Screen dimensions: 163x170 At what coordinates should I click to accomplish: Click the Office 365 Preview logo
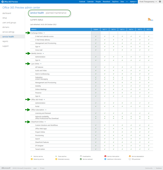point(10,2)
